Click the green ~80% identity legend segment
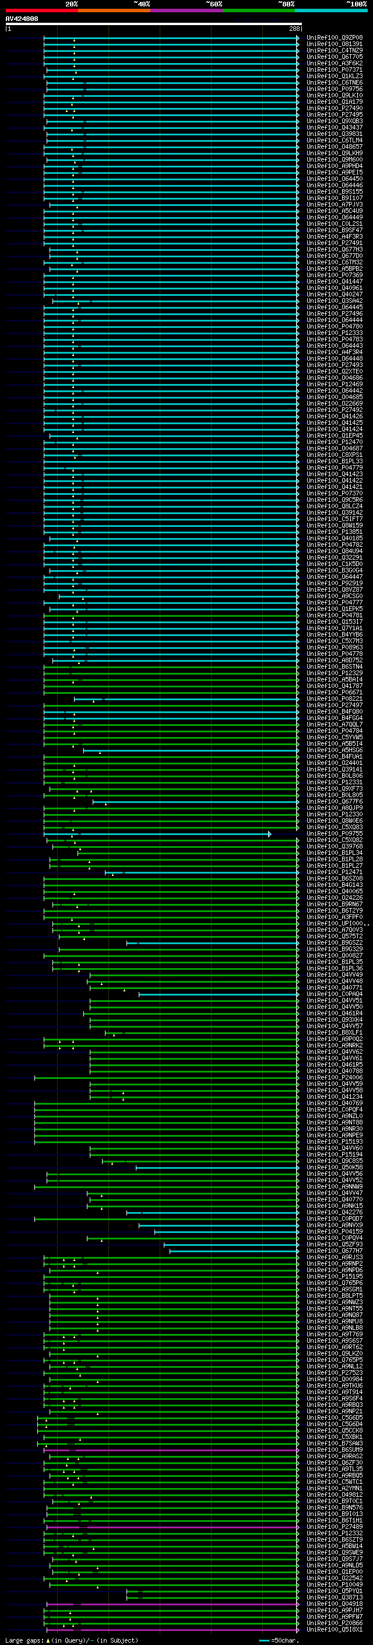The image size is (373, 1645). coord(259,11)
